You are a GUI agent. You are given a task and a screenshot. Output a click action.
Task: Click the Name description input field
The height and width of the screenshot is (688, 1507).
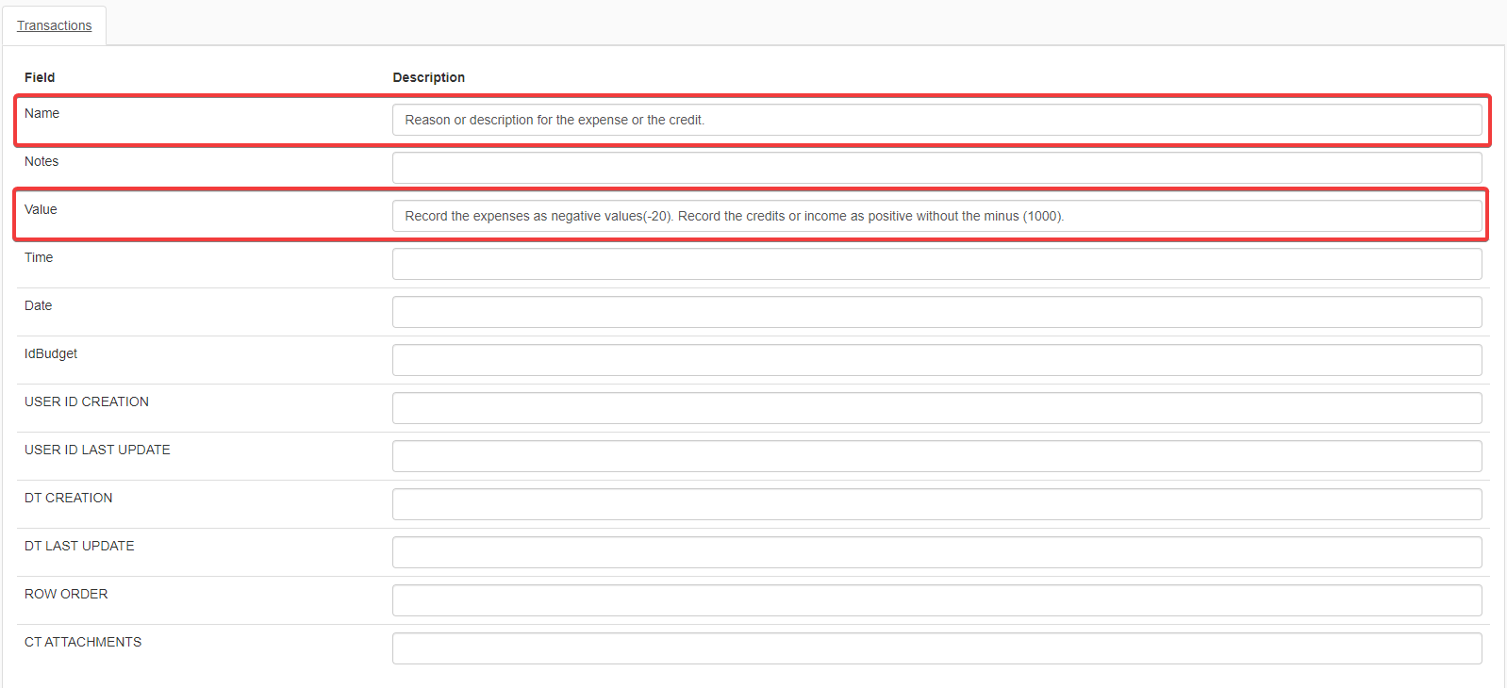coord(936,120)
